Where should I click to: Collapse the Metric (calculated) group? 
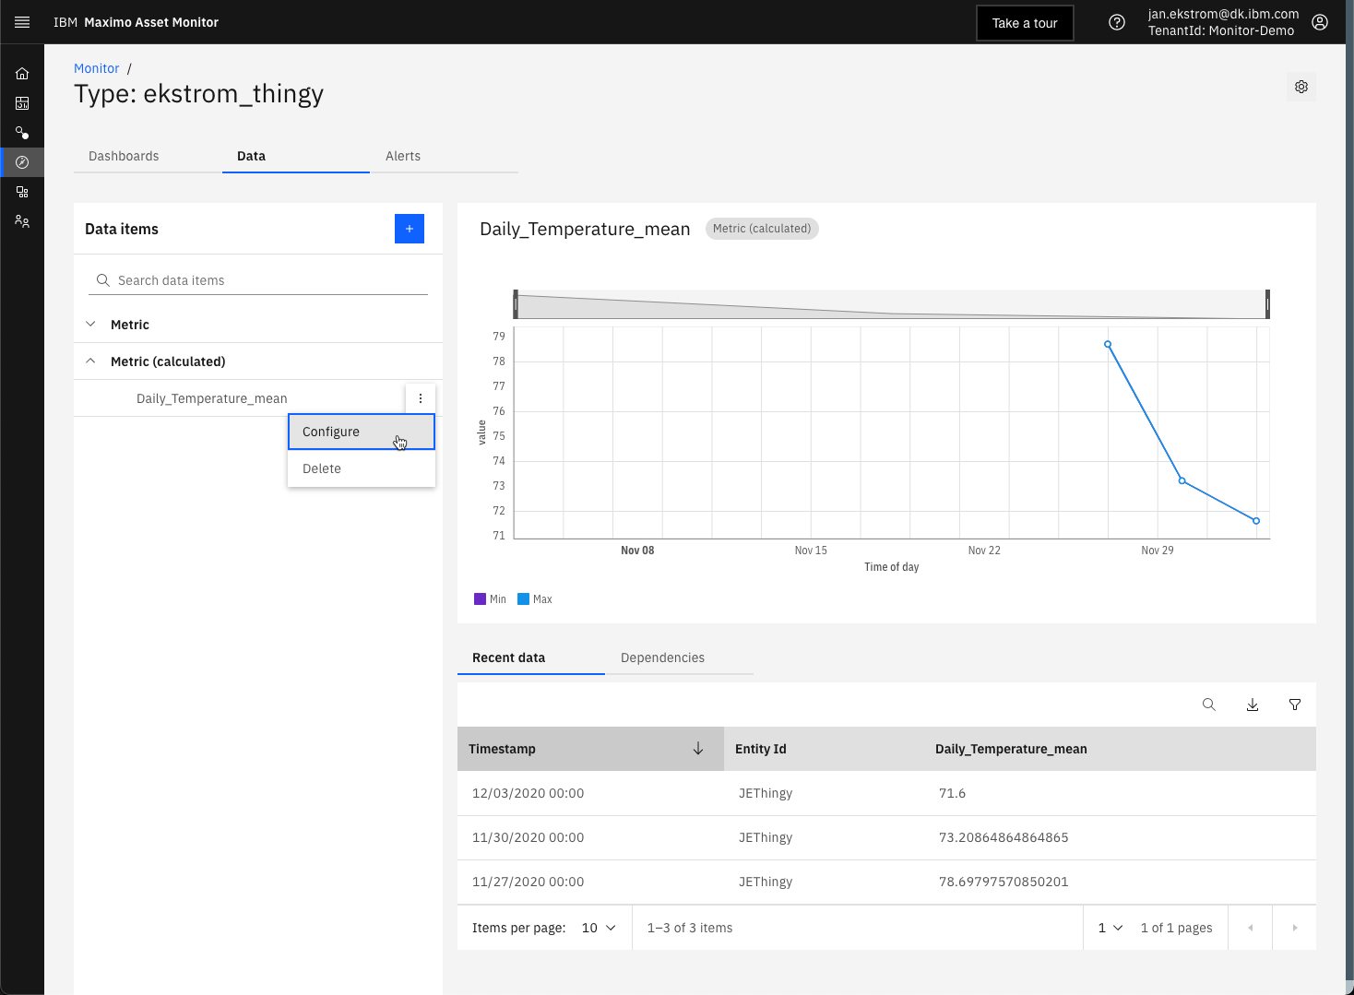click(90, 361)
